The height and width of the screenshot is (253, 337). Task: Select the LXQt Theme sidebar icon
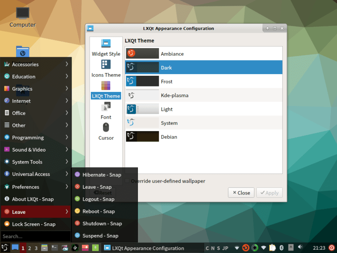click(106, 85)
